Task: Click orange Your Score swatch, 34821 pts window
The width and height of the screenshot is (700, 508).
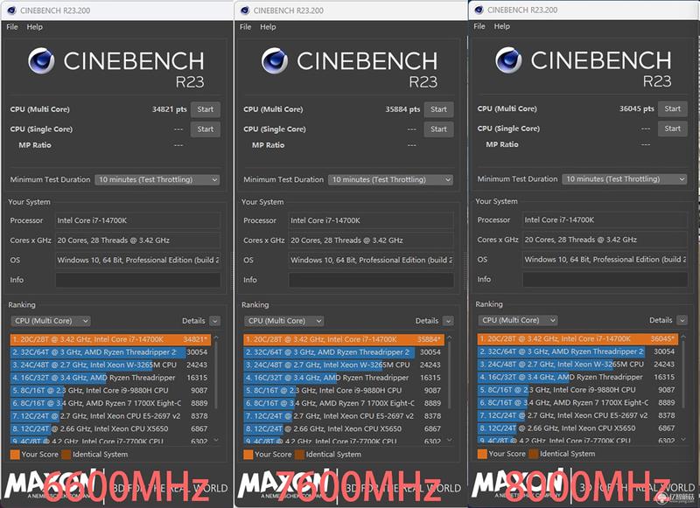Action: 15,455
